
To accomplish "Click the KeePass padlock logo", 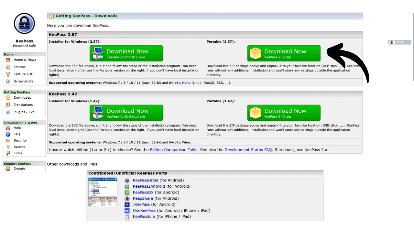I will 24,23.
